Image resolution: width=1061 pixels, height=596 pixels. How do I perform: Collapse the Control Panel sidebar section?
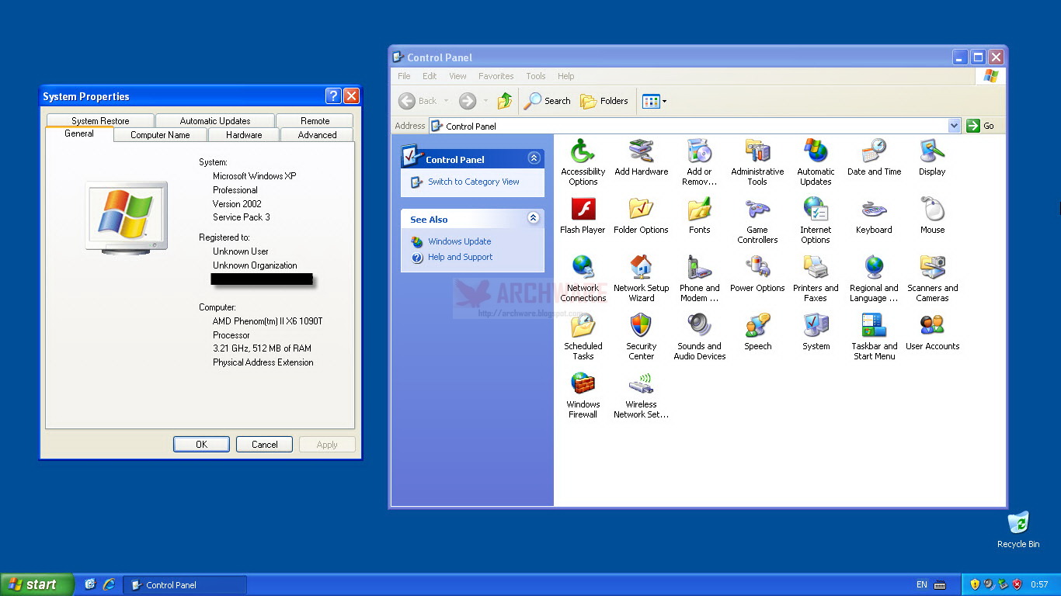point(534,158)
